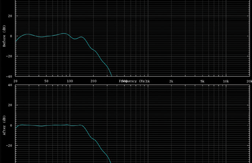The image size is (252, 163).
Task: Click the 10k frequency tick label
Action: pos(226,81)
